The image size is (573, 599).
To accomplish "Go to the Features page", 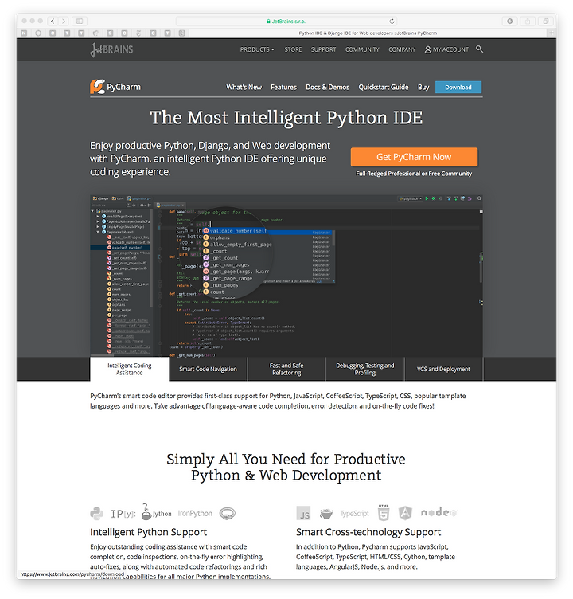I will (x=283, y=87).
